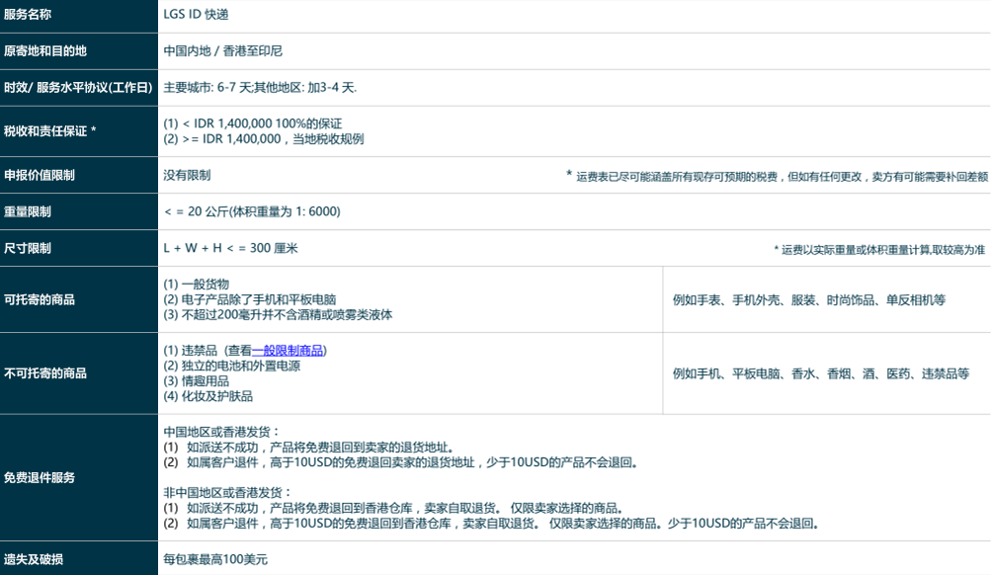Select the 申报价值限制 header cell
Screen dimensions: 991x575
click(x=79, y=175)
